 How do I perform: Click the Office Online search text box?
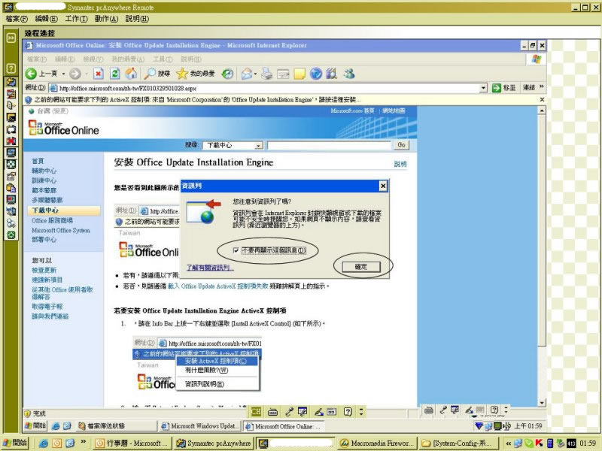coord(329,145)
